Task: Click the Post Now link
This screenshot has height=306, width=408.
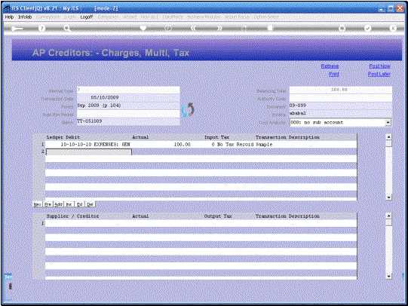Action: tap(379, 66)
